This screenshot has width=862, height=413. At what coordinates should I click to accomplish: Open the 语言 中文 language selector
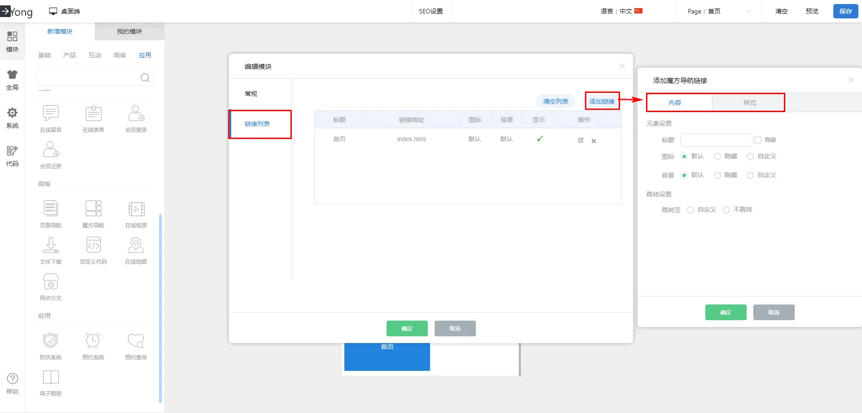click(621, 11)
